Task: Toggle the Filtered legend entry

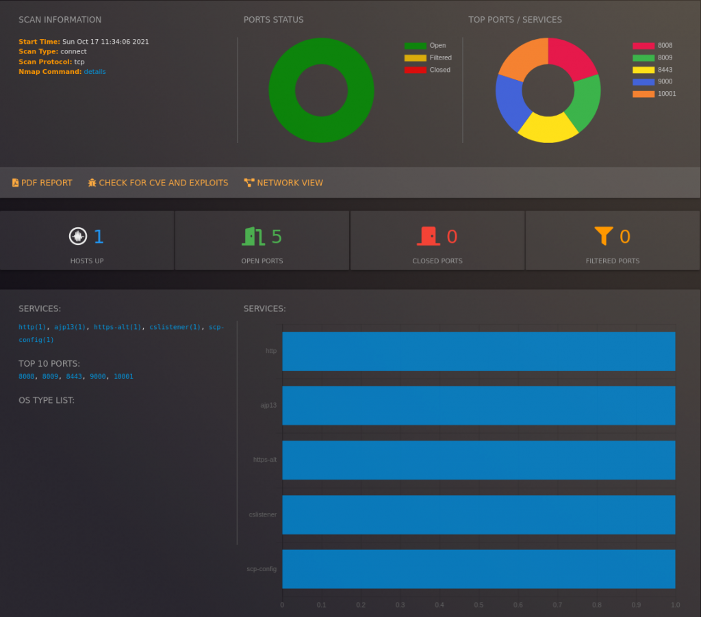Action: 428,57
